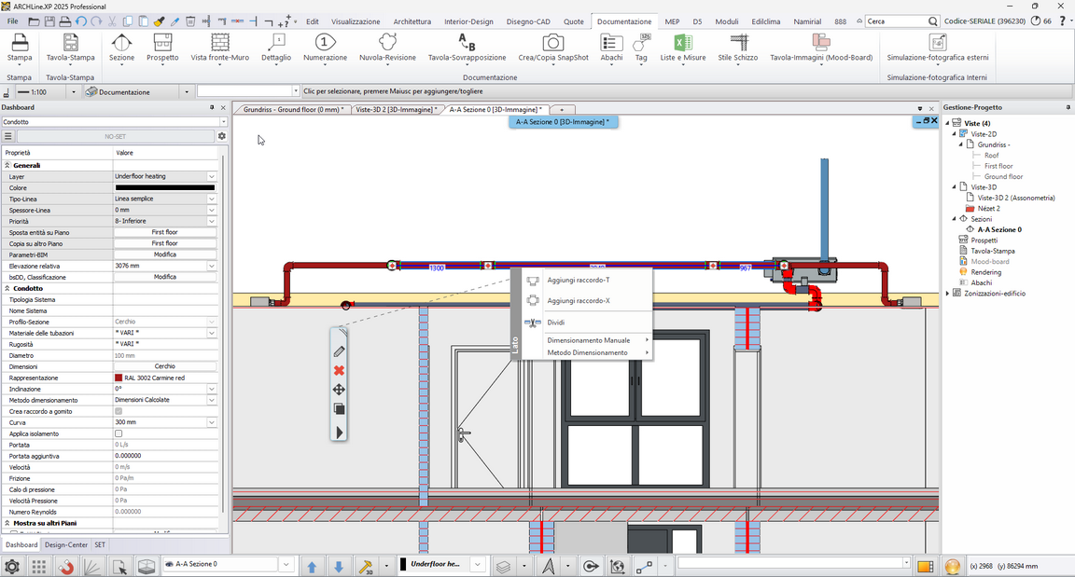Open the Layer dropdown Underfloor heating
This screenshot has width=1075, height=577.
pyautogui.click(x=164, y=176)
